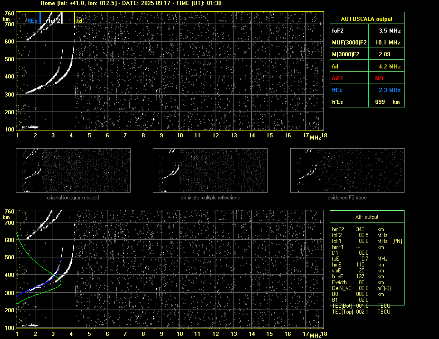The height and width of the screenshot is (339, 439).
Task: Click the B1 value '02.0' in AIP output
Action: point(364,300)
